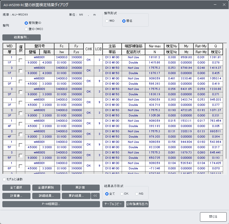229x224 pixels.
Task: Check the selection box for wM0002 4F row
Action: coord(21,134)
